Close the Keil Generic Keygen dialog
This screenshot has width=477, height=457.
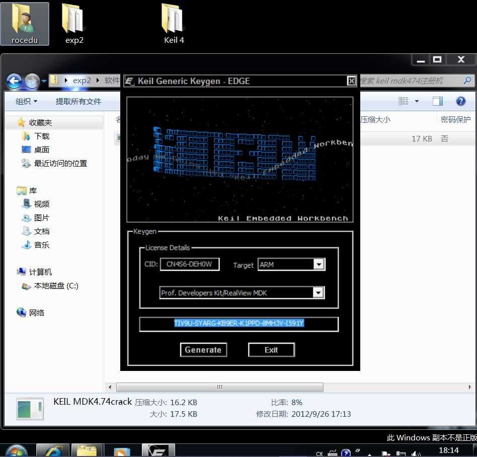tap(351, 81)
